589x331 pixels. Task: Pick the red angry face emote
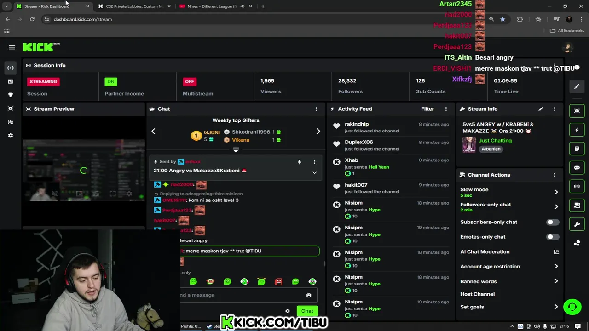point(278,281)
